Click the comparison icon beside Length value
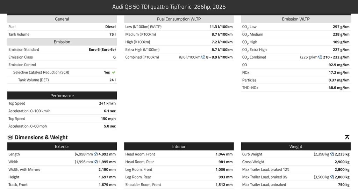Image resolution: width=358 pixels, height=190 pixels. coord(95,154)
